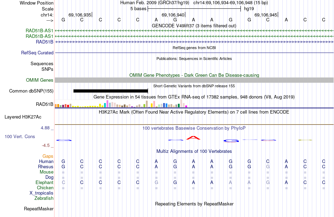
Task: Click the hg19 label beside scale bar
Action: pyautogui.click(x=249, y=9)
